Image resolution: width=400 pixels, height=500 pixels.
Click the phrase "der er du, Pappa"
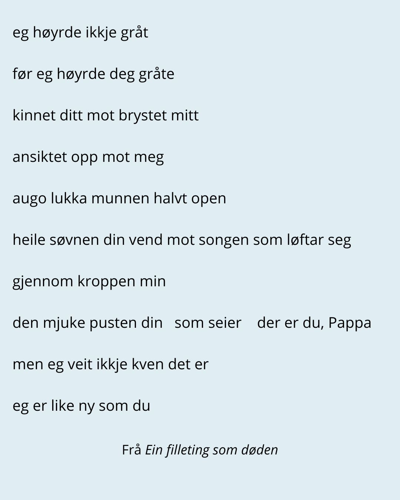[314, 323]
